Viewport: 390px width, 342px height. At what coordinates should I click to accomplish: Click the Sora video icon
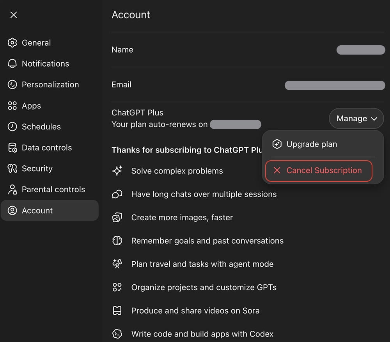pos(117,311)
